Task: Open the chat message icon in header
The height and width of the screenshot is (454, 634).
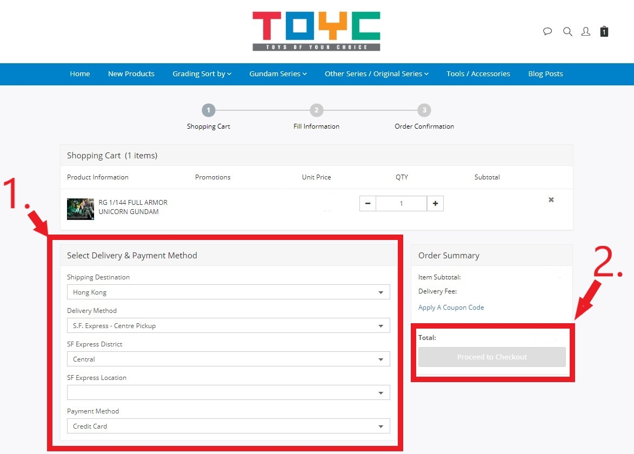Action: click(548, 32)
